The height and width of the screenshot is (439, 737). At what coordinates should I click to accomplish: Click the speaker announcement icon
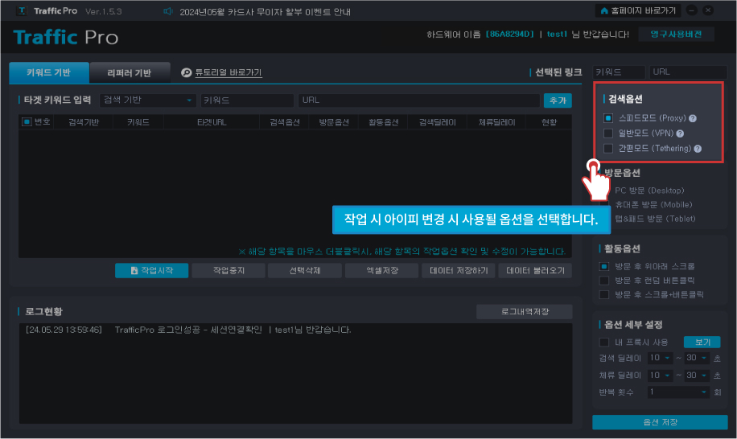click(168, 11)
